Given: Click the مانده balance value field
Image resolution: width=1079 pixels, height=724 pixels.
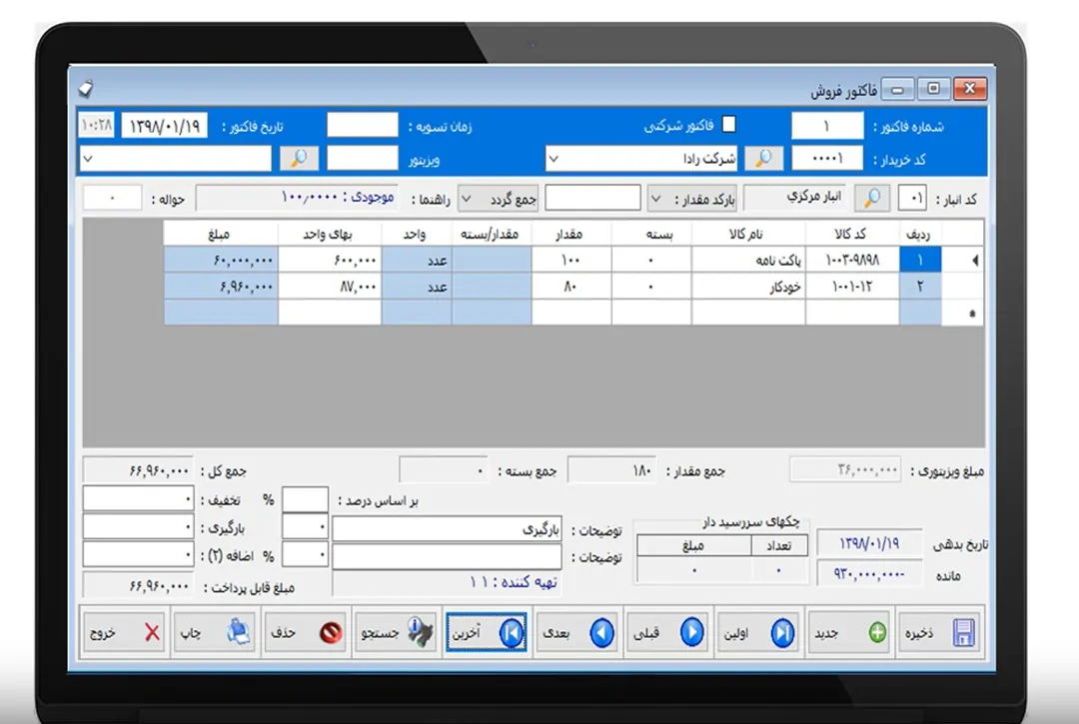Looking at the screenshot, I should [868, 573].
